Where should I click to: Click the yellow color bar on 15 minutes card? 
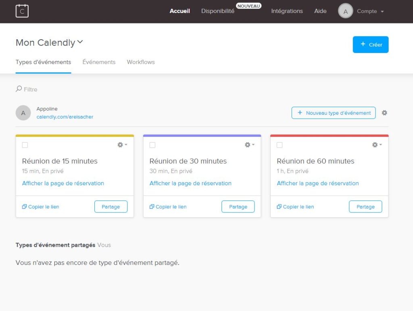coord(75,134)
